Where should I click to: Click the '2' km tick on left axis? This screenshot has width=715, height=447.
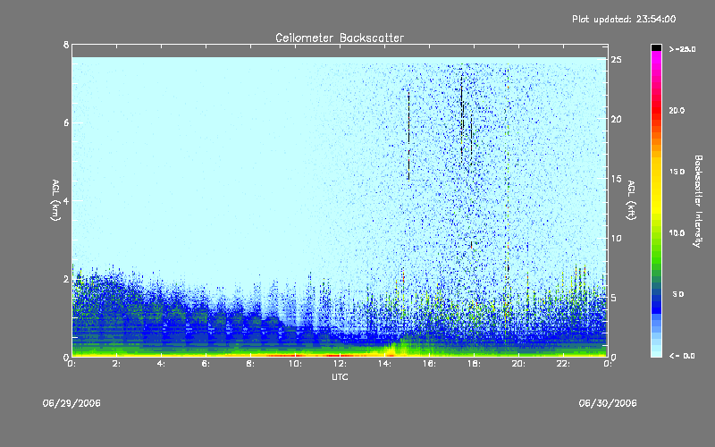click(66, 279)
